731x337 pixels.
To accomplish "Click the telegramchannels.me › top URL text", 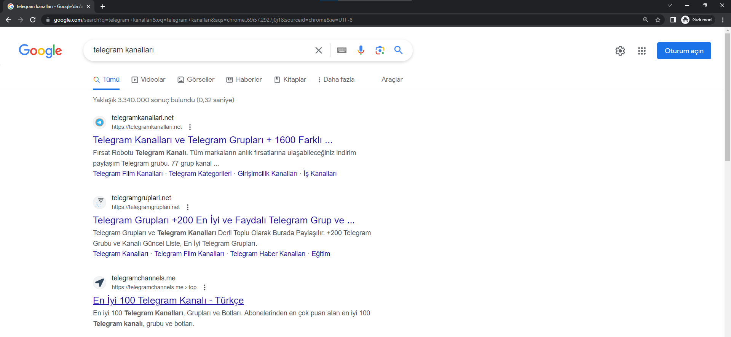I will point(154,287).
